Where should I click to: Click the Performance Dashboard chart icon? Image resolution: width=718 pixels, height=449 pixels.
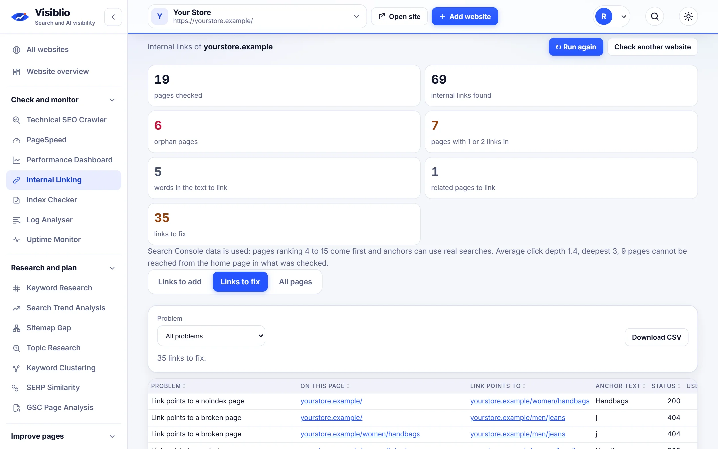16,160
